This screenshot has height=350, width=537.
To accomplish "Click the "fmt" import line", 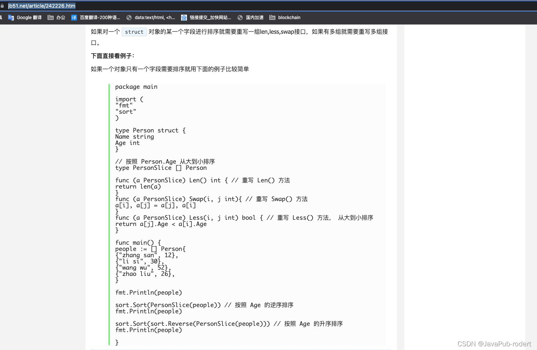I will tap(124, 106).
